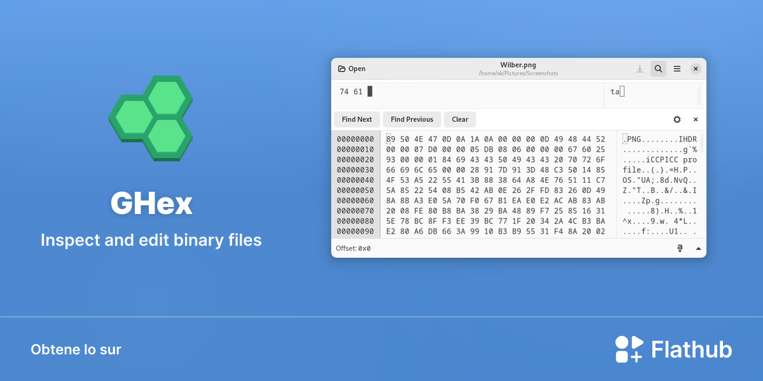
Task: Click Find Next
Action: pyautogui.click(x=357, y=119)
